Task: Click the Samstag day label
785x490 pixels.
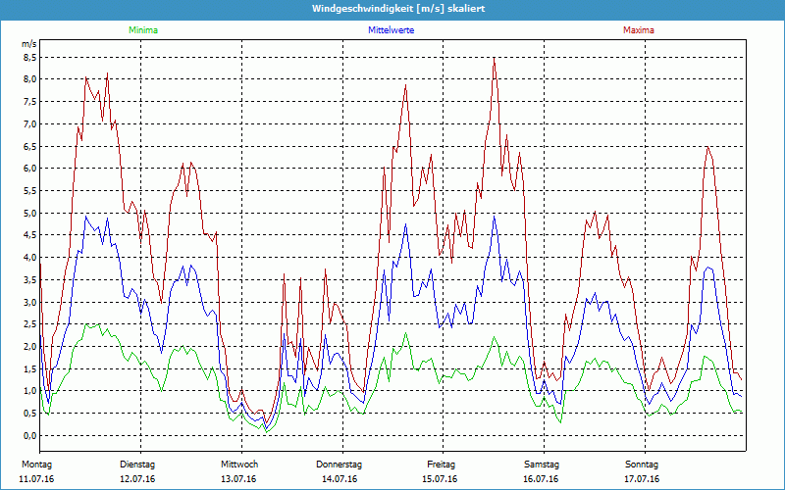Action: [542, 465]
